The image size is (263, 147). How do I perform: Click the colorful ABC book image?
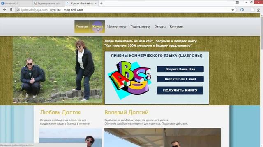pos(130,80)
